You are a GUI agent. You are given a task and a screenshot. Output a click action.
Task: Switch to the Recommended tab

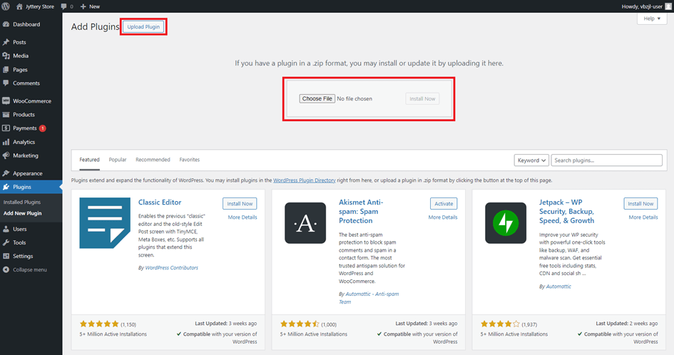153,160
